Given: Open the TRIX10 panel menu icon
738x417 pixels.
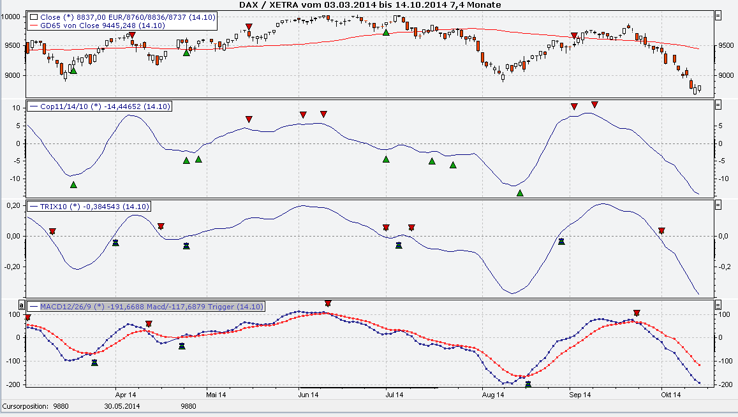Looking at the screenshot, I should click(x=718, y=205).
